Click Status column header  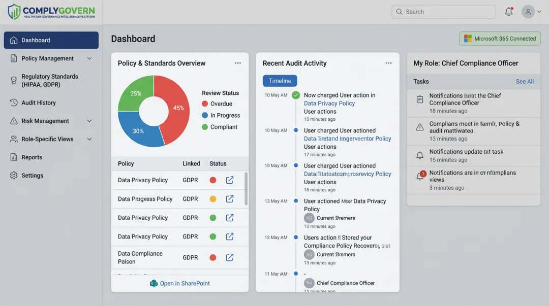[218, 163]
